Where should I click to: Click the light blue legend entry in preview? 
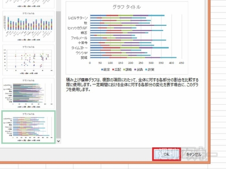pos(150,69)
